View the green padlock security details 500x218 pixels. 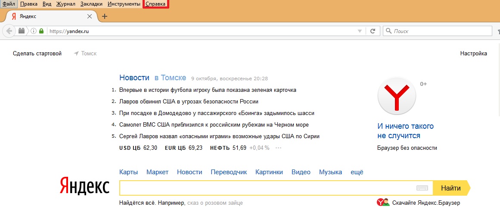pyautogui.click(x=41, y=31)
